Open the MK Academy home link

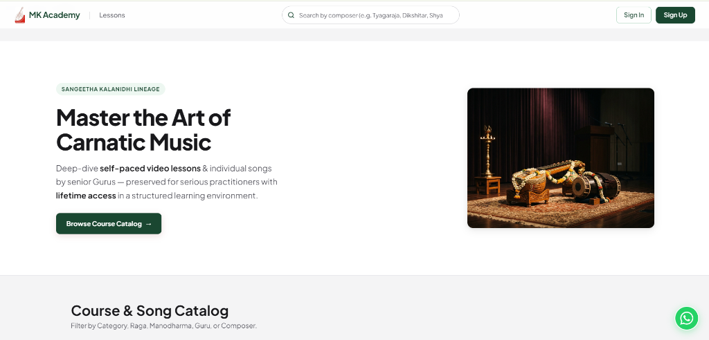point(47,15)
